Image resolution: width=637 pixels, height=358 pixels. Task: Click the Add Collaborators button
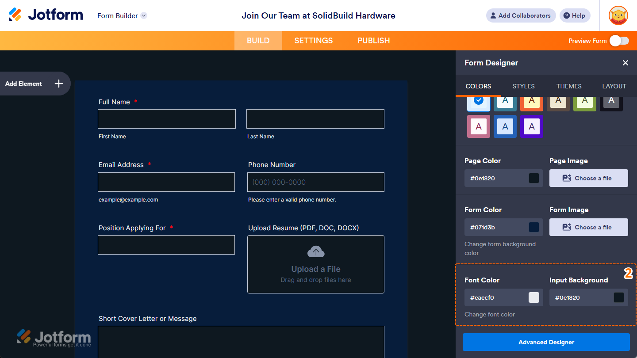click(x=521, y=15)
